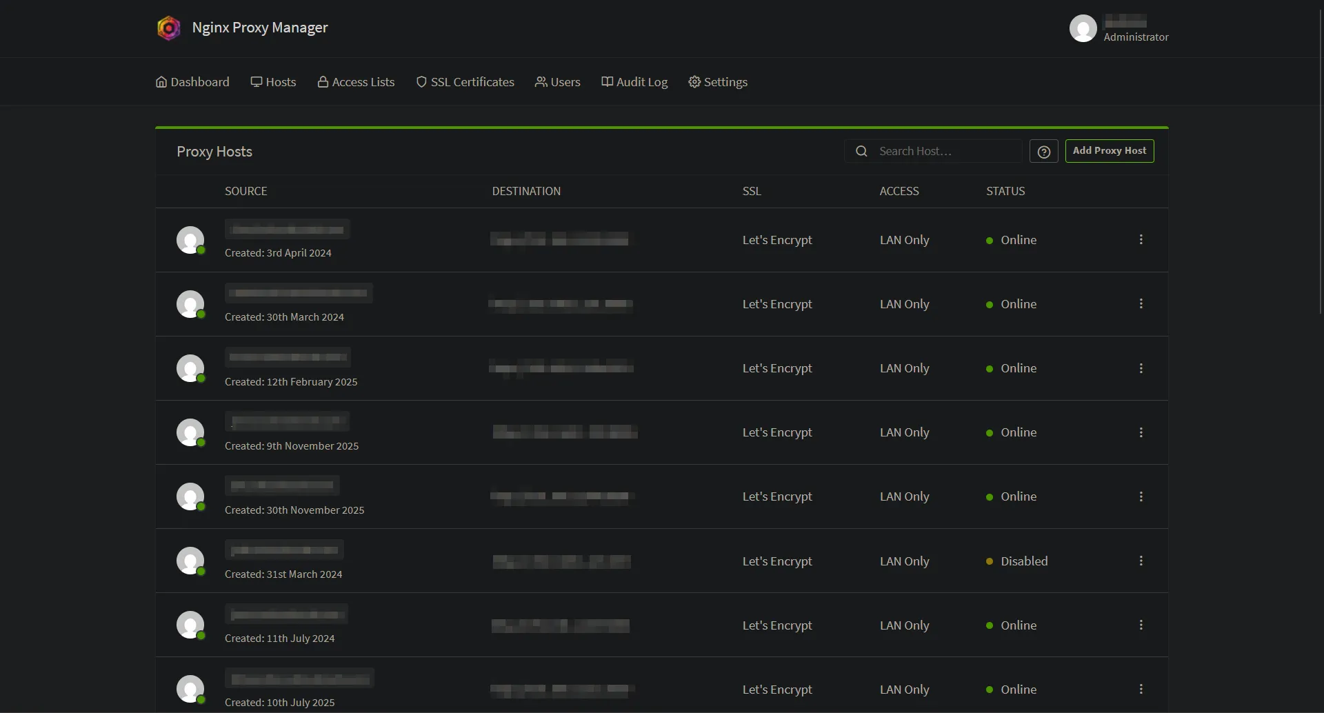
Task: Click the search magnifier icon
Action: pos(861,152)
